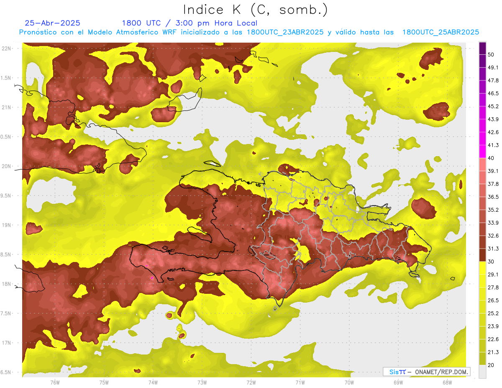
Task: Click the "30" colorbar label
Action: pos(491,262)
